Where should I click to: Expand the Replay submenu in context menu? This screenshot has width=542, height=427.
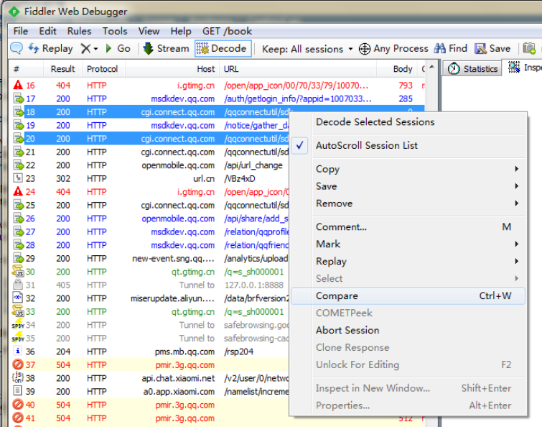click(x=408, y=262)
